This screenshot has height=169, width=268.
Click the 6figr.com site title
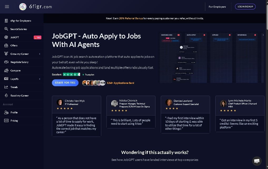tap(41, 7)
